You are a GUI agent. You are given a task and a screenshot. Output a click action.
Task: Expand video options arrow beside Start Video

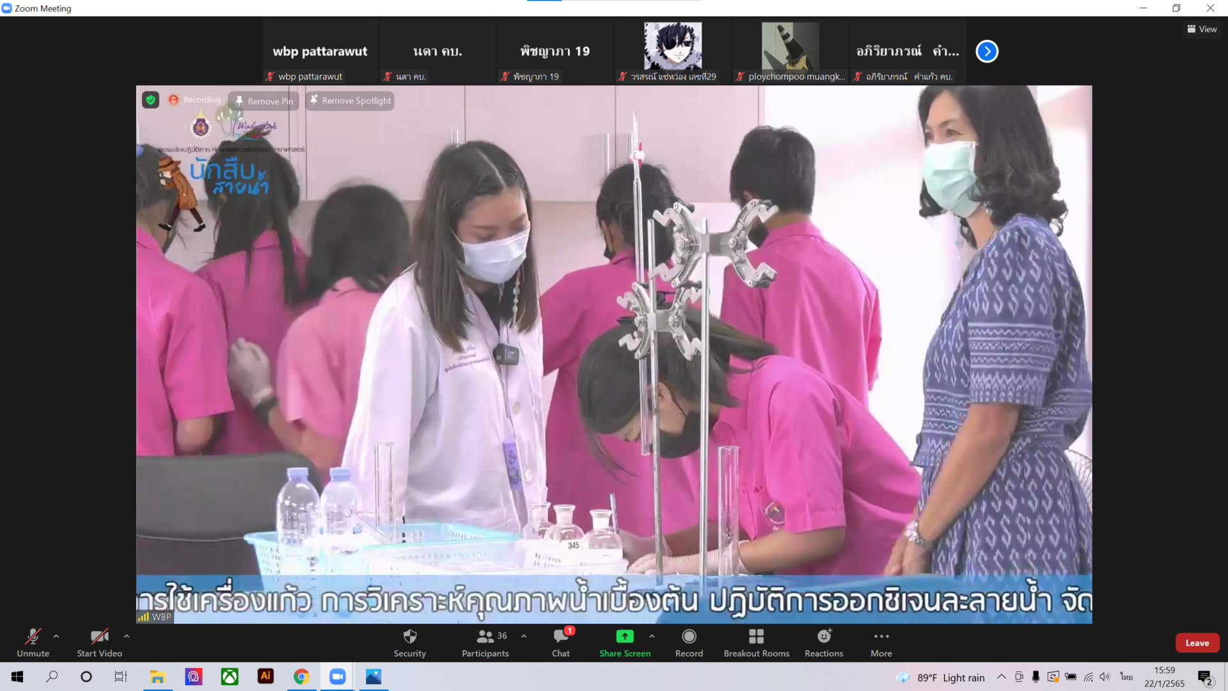tap(127, 636)
